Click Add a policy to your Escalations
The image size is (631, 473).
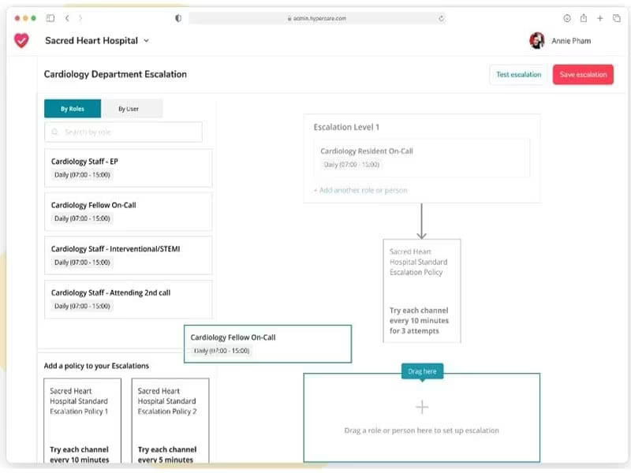coord(96,366)
